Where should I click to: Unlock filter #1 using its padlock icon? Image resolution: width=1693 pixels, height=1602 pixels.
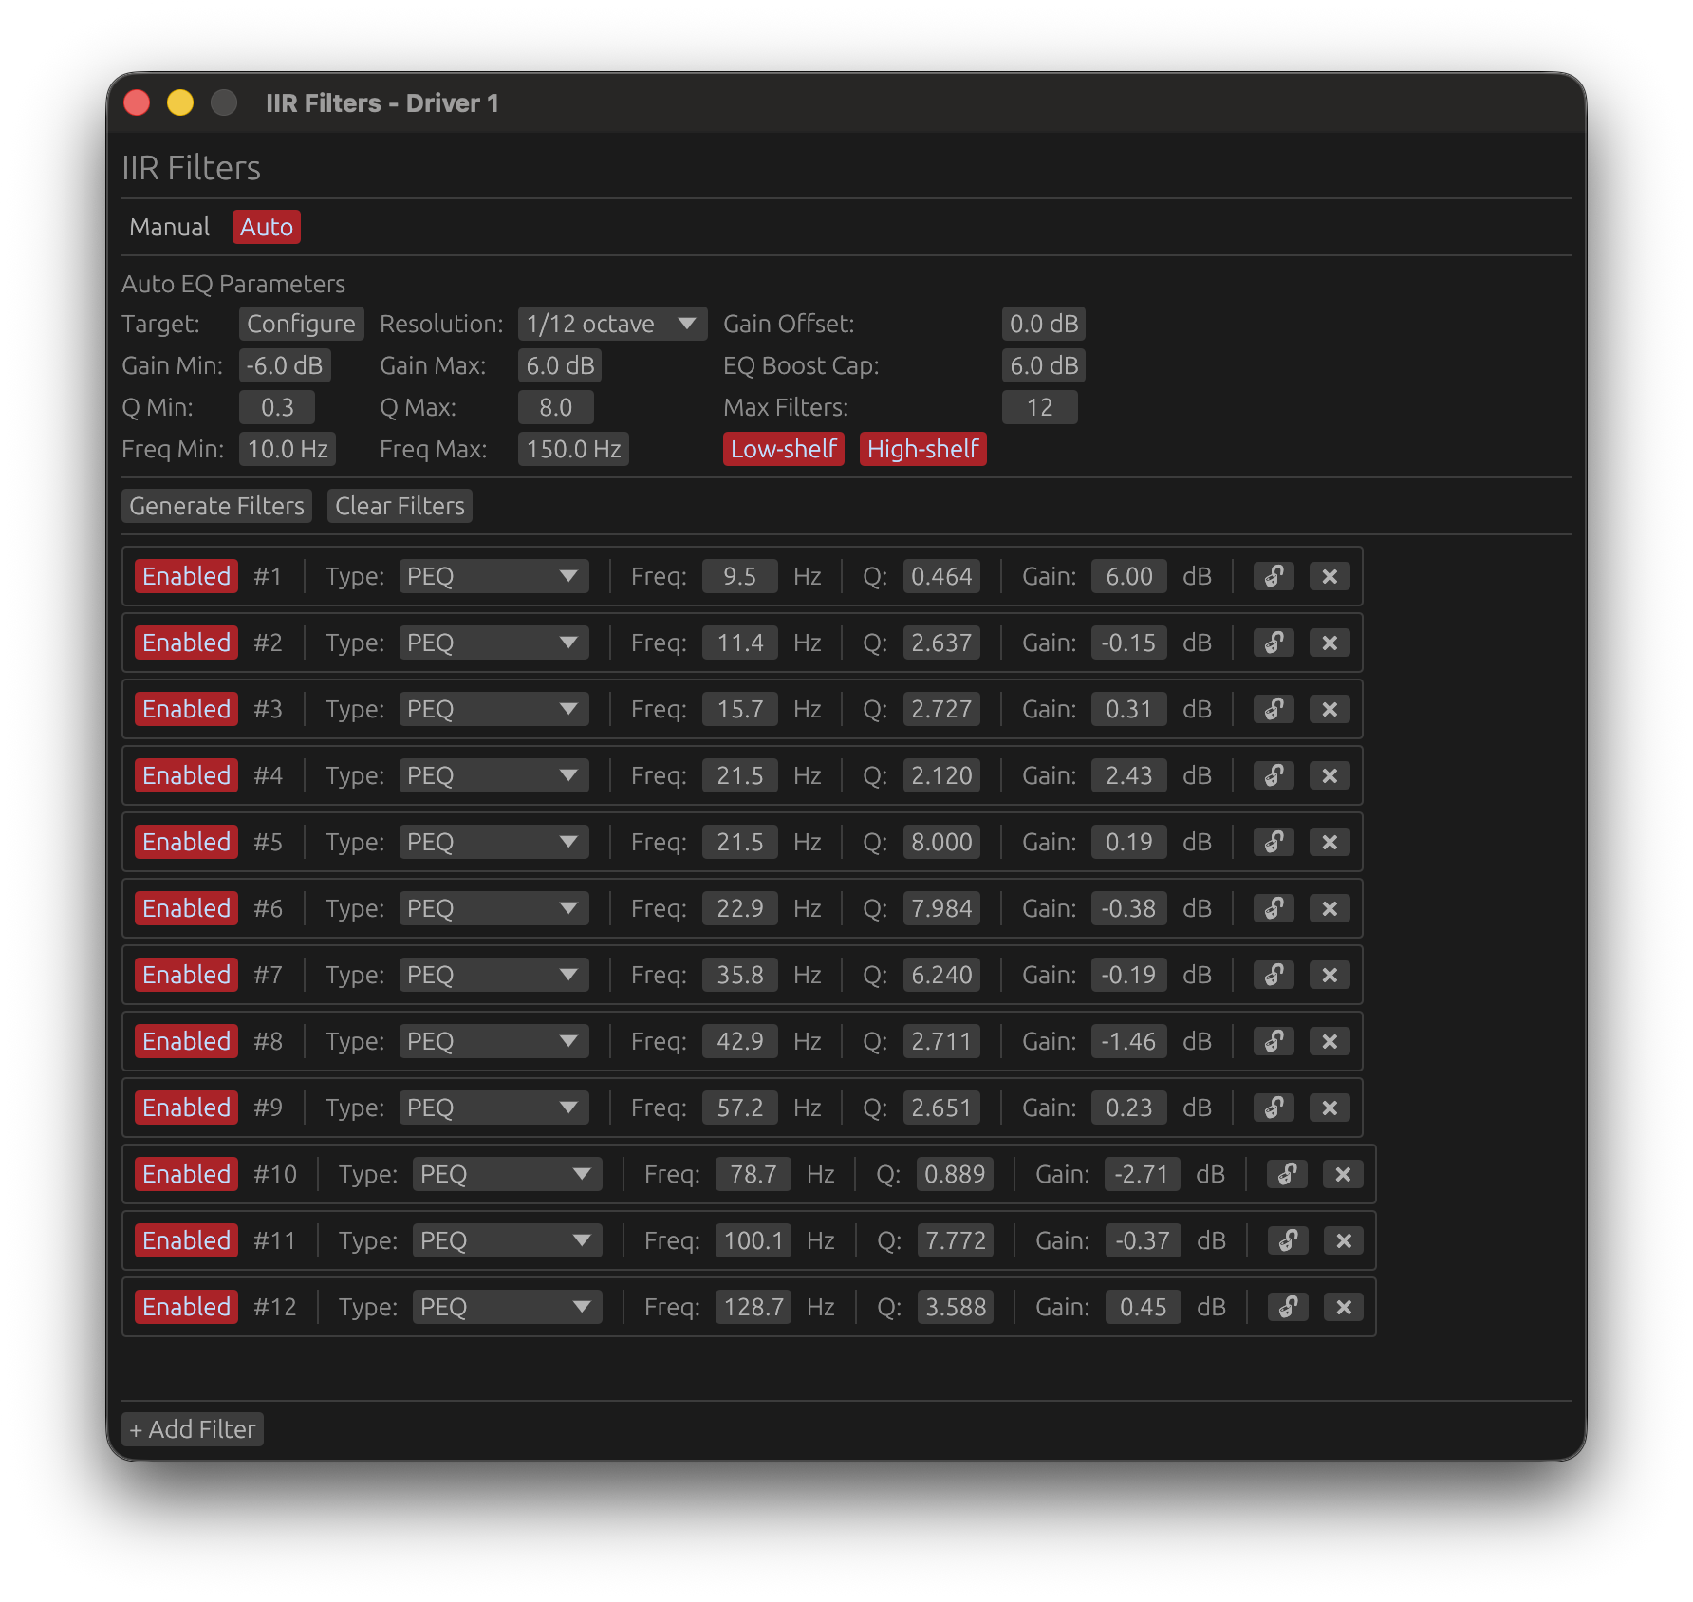pos(1274,576)
